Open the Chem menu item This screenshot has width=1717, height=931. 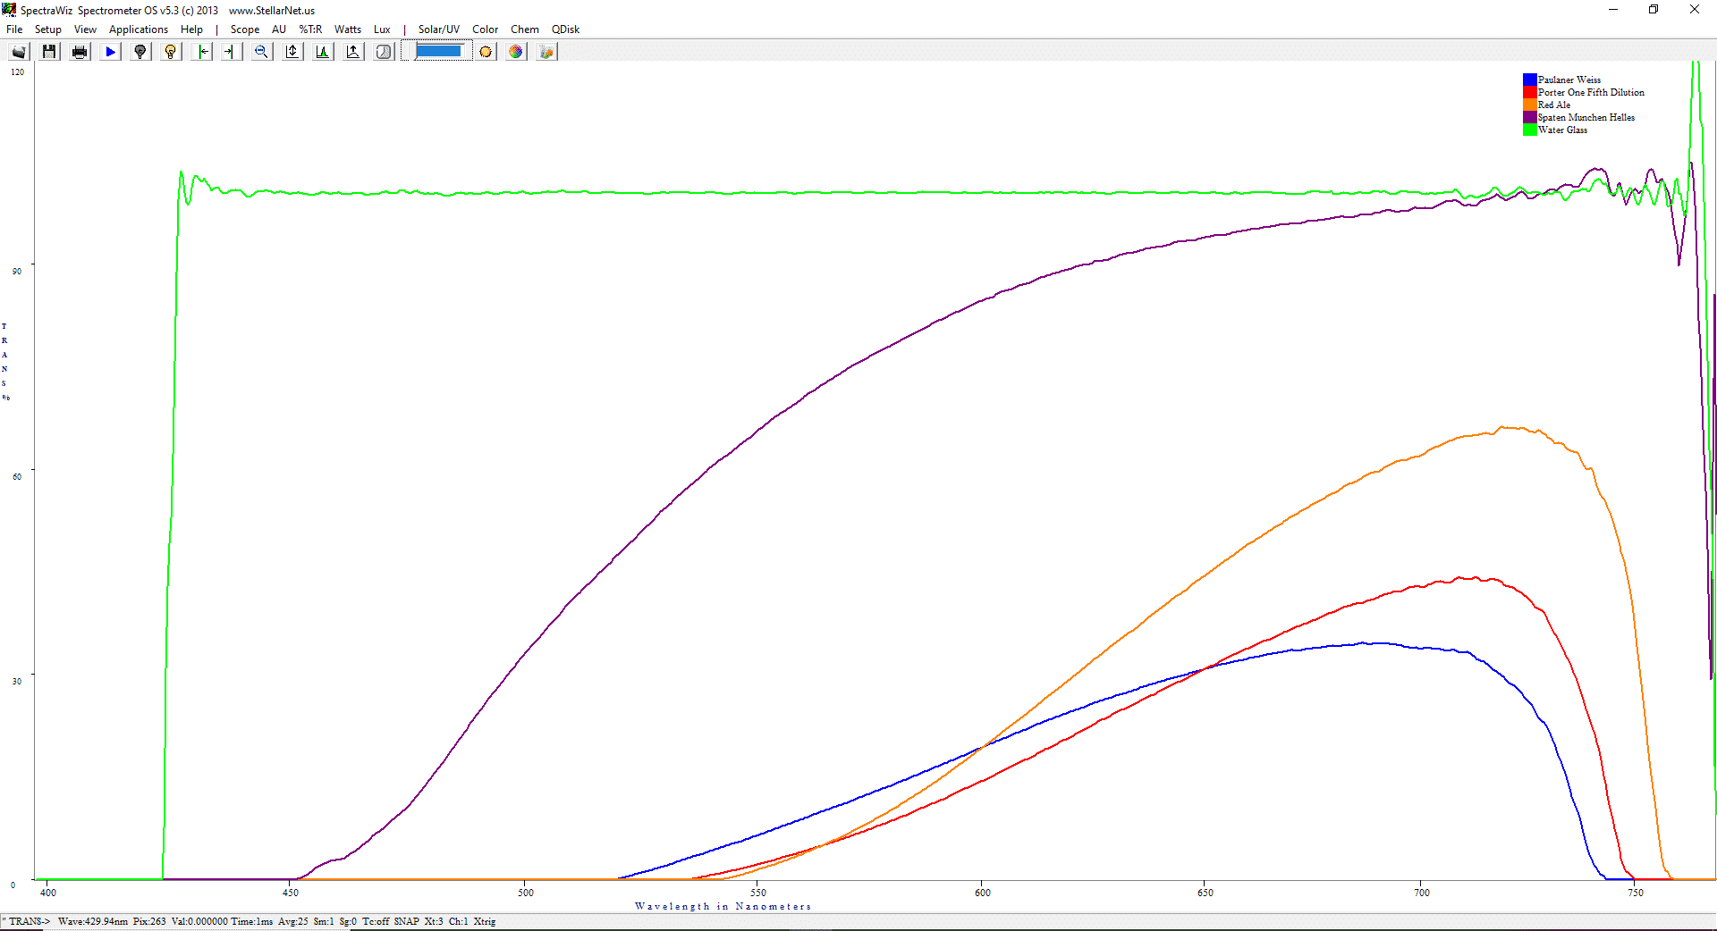(525, 29)
